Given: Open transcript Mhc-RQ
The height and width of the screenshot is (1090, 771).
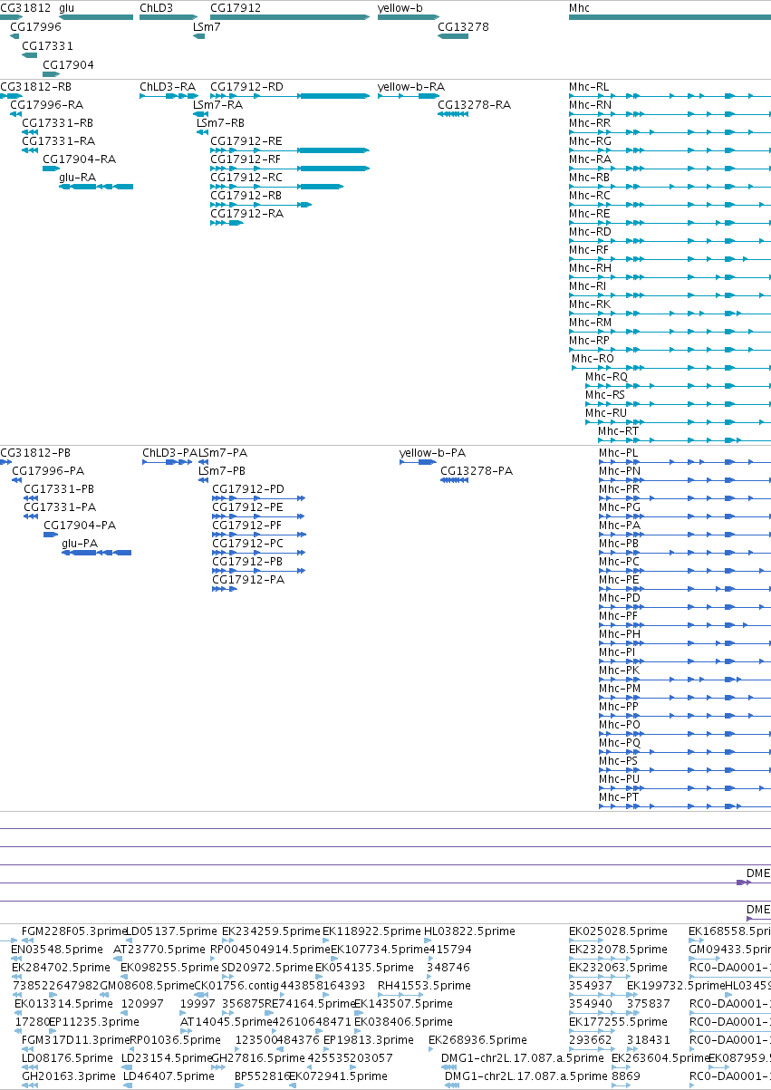Looking at the screenshot, I should (x=606, y=377).
